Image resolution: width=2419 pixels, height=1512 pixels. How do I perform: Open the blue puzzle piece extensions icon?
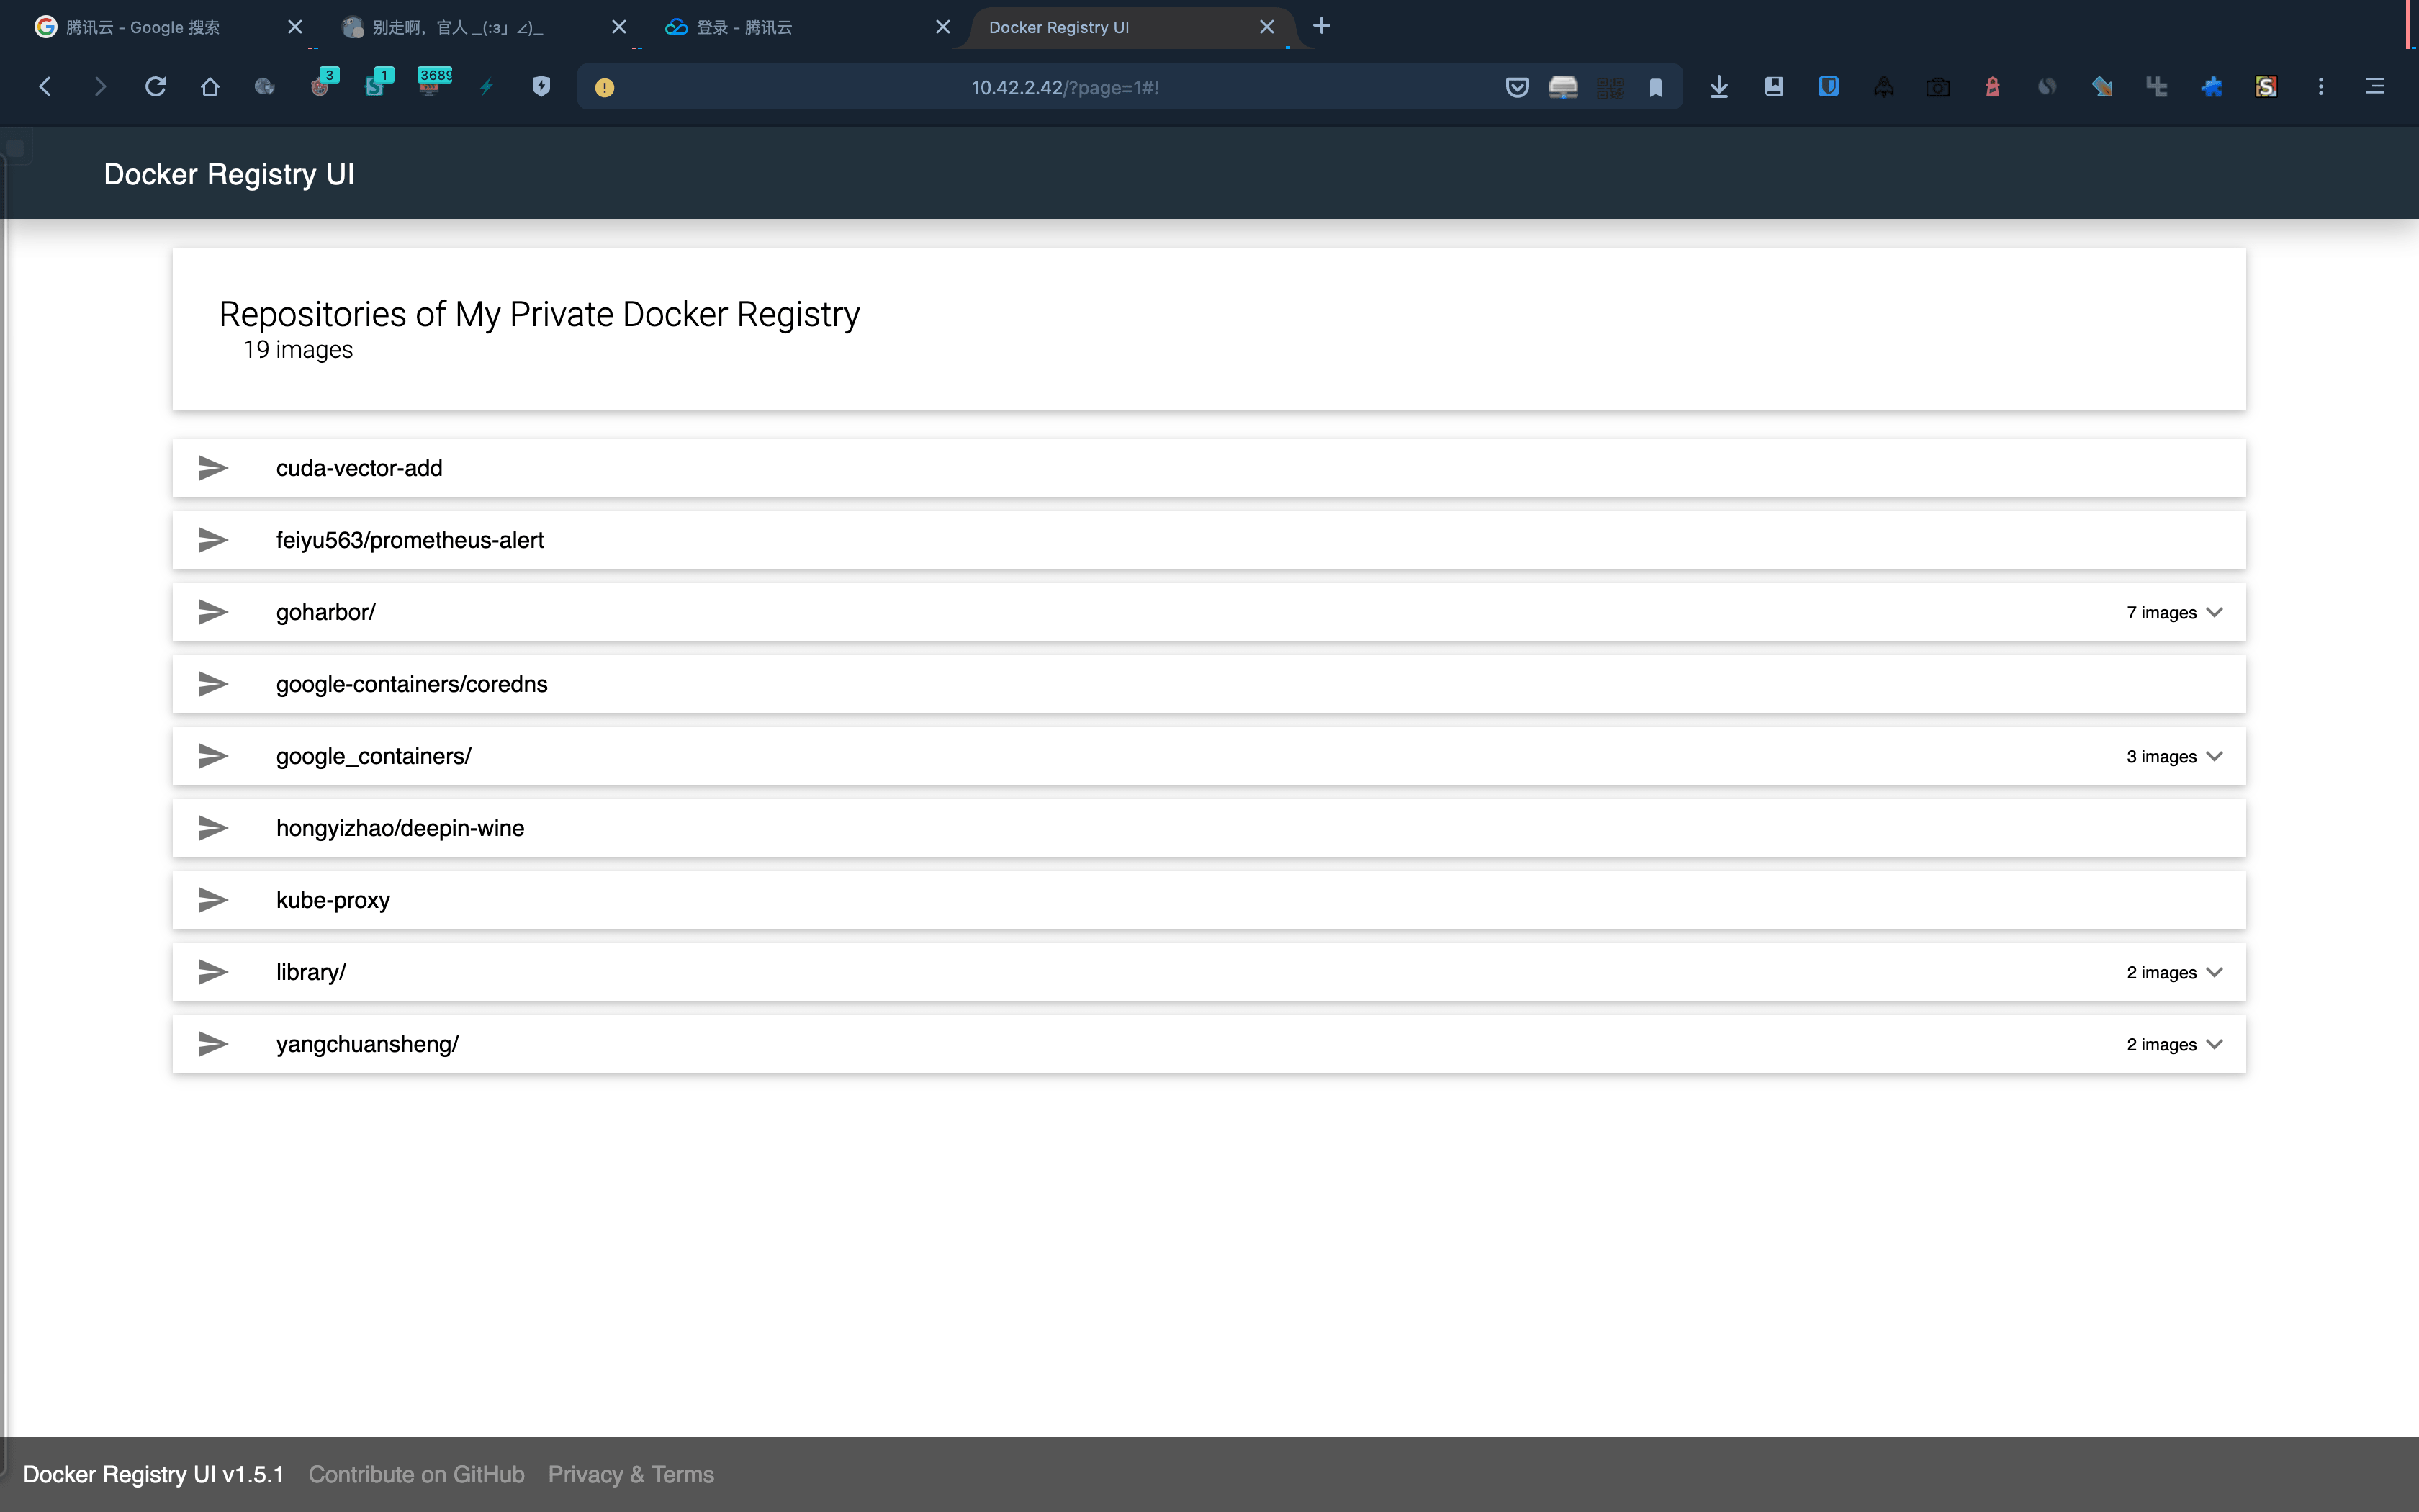(2211, 87)
